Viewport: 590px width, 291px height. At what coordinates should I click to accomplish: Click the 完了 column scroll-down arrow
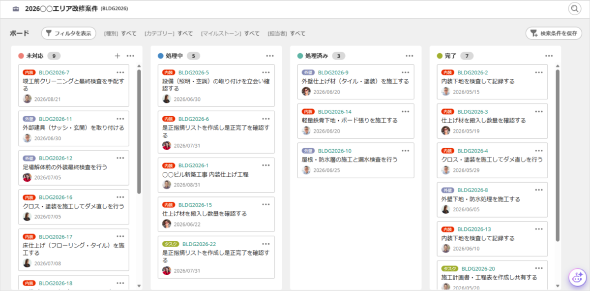(558, 286)
